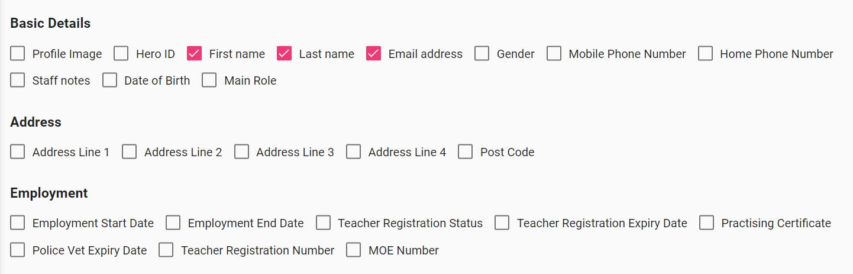Tick Teacher Registration Status checkbox
The height and width of the screenshot is (274, 853).
324,223
